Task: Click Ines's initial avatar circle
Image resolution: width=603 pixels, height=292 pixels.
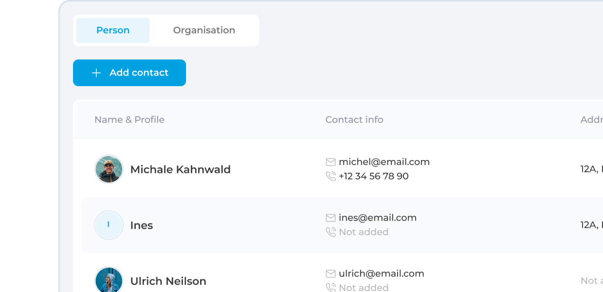Action: pyautogui.click(x=109, y=225)
